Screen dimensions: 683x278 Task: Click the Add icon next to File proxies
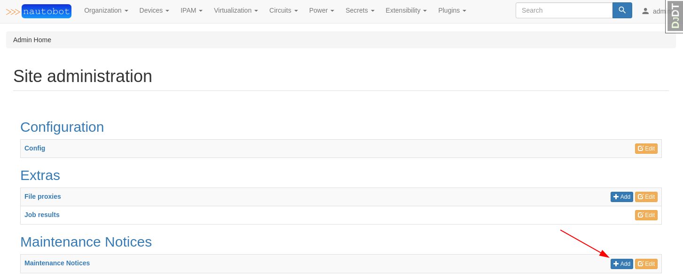tap(621, 196)
